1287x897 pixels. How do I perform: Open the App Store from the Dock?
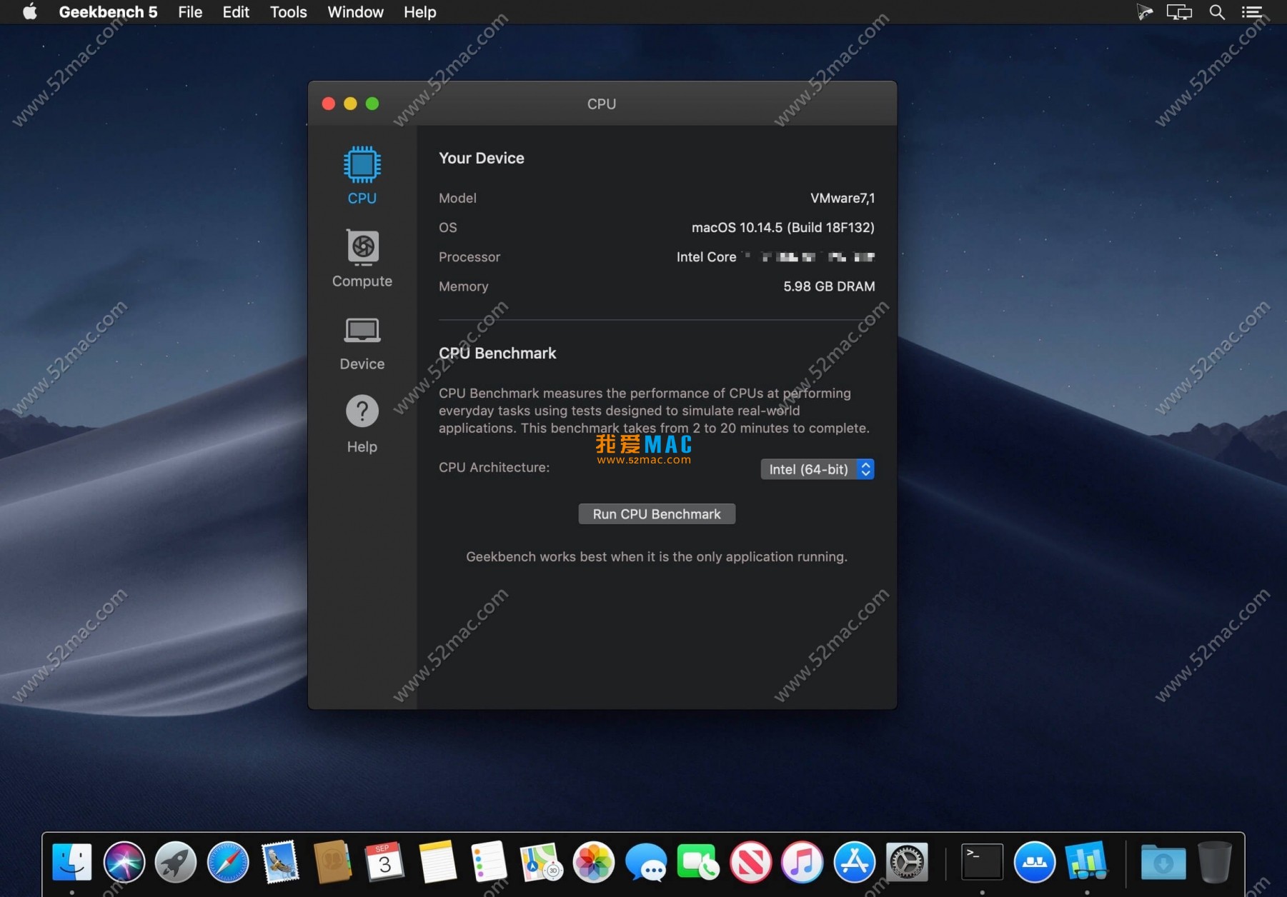tap(855, 862)
